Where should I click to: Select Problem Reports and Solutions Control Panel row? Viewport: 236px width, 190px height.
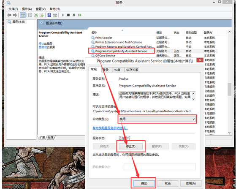[x=153, y=46]
